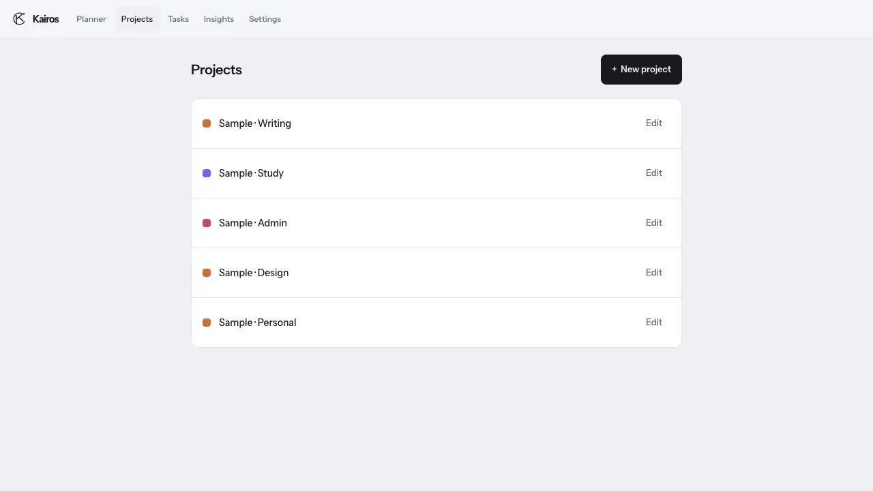Open the Planner tab

click(x=91, y=19)
